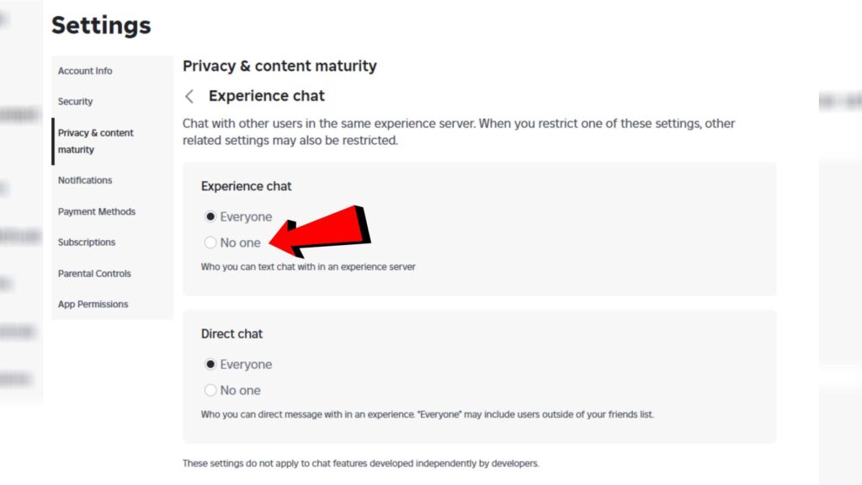Click the No one label beside its radio button
Image resolution: width=862 pixels, height=485 pixels.
[238, 242]
